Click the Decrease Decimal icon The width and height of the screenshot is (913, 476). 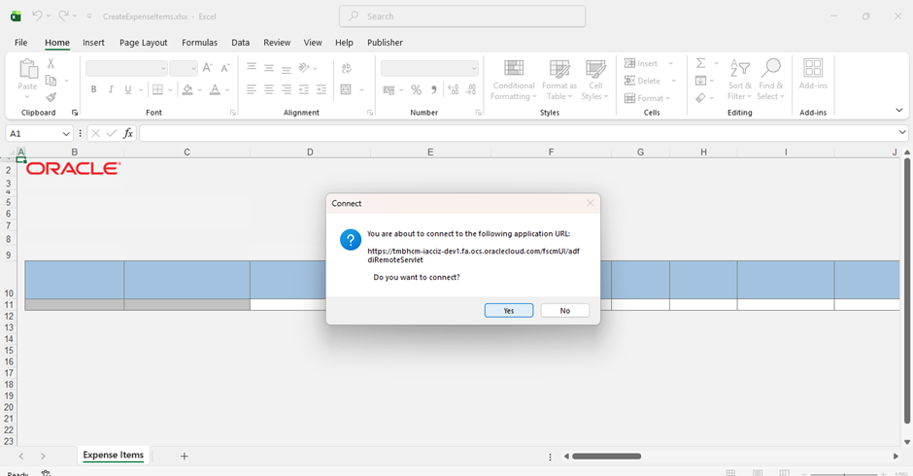(x=471, y=89)
